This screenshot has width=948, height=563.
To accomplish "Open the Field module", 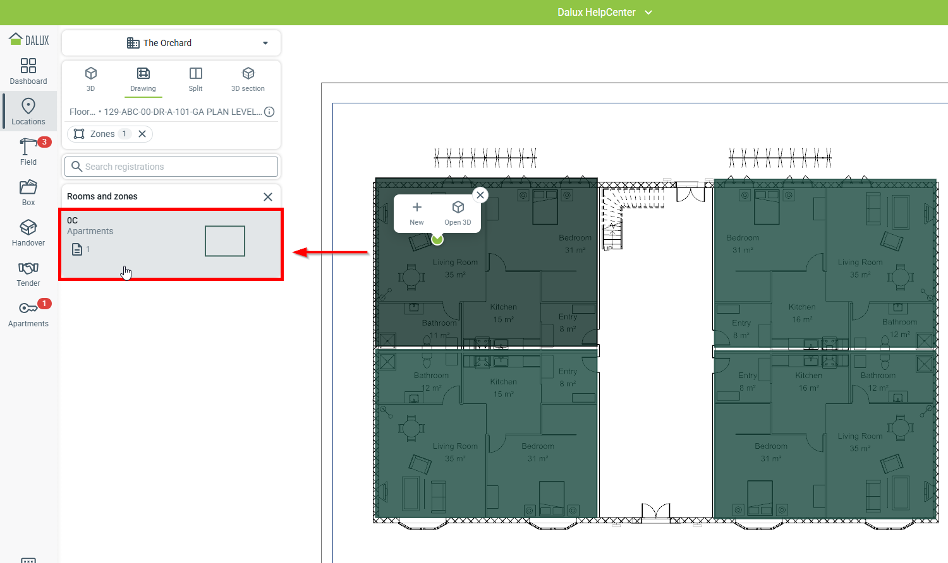I will [x=28, y=152].
